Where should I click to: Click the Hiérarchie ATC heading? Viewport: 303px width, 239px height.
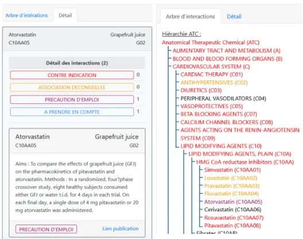tap(181, 34)
